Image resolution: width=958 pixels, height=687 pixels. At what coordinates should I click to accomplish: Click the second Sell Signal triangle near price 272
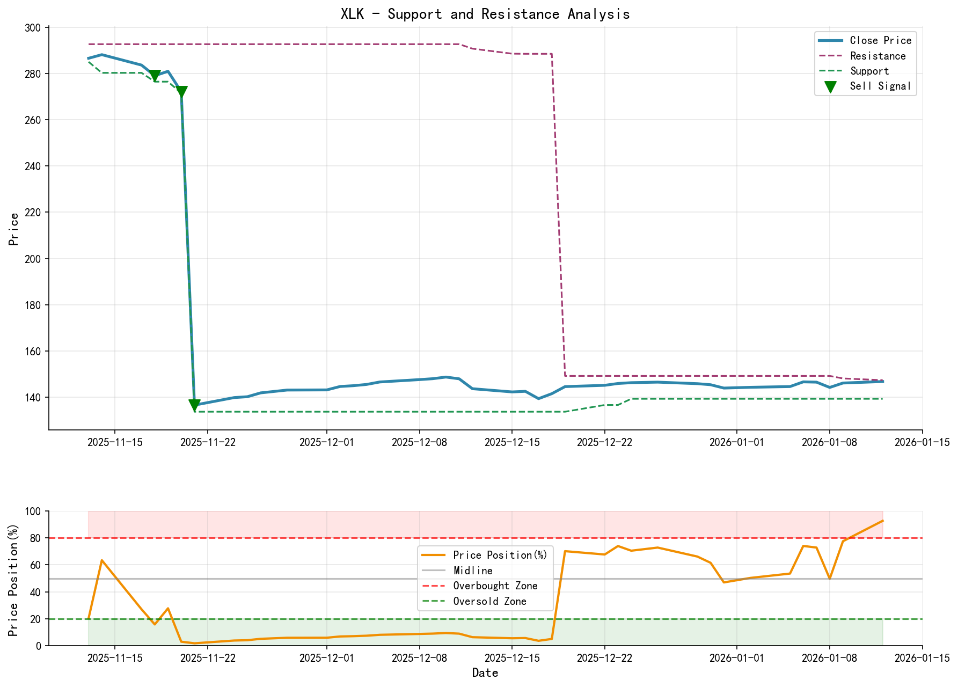click(181, 92)
